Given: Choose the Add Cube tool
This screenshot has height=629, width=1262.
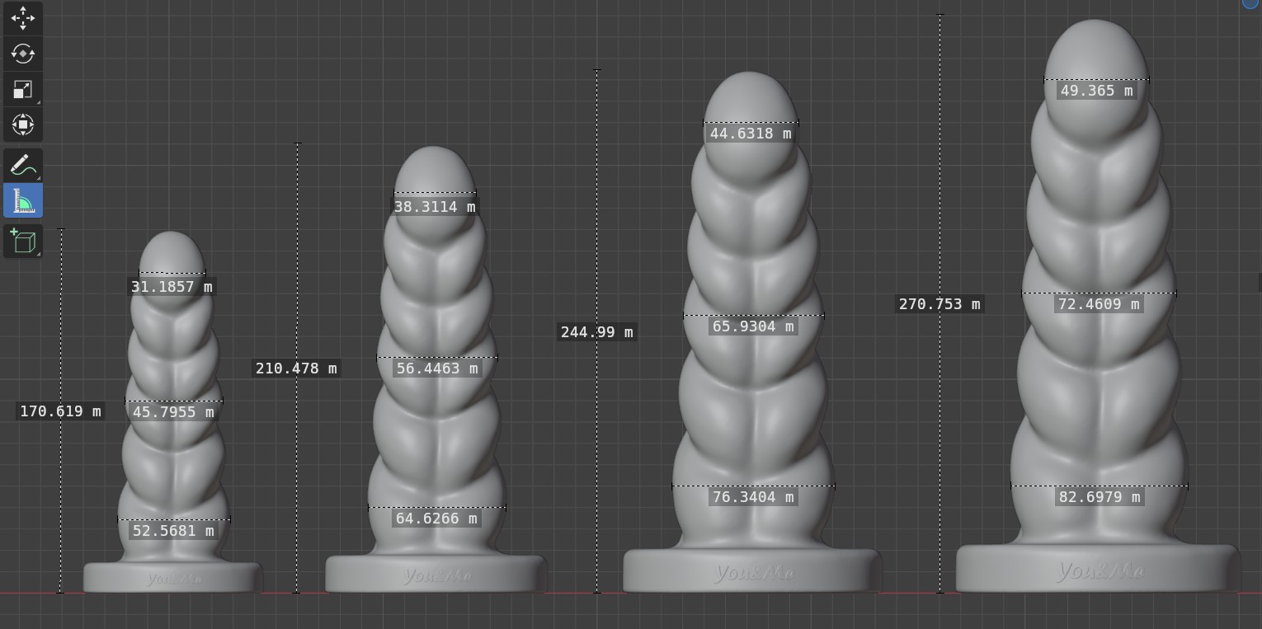Looking at the screenshot, I should tap(22, 241).
